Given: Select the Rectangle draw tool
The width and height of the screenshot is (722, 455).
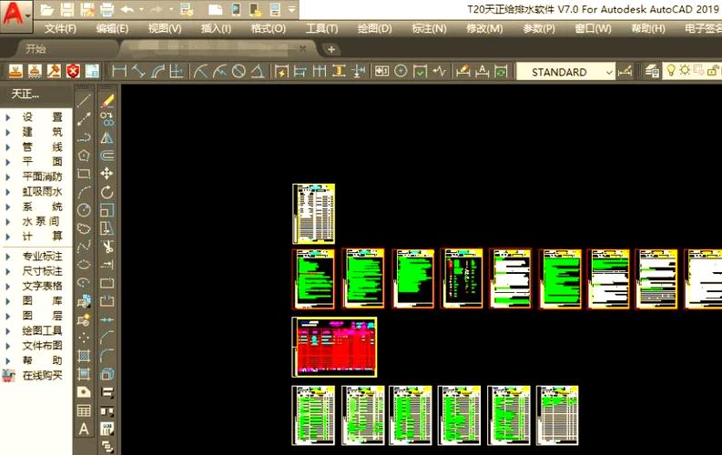Looking at the screenshot, I should click(x=84, y=174).
